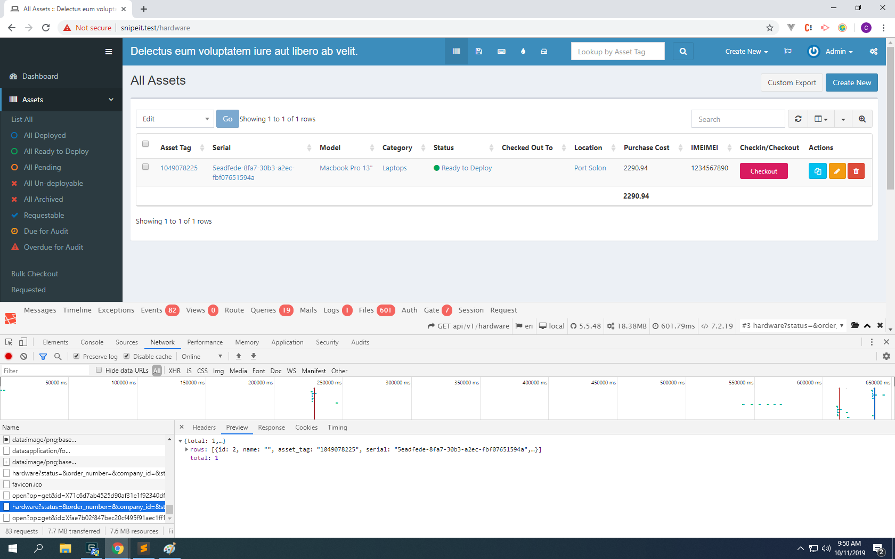Open the debugbar Queries tab

tap(272, 310)
